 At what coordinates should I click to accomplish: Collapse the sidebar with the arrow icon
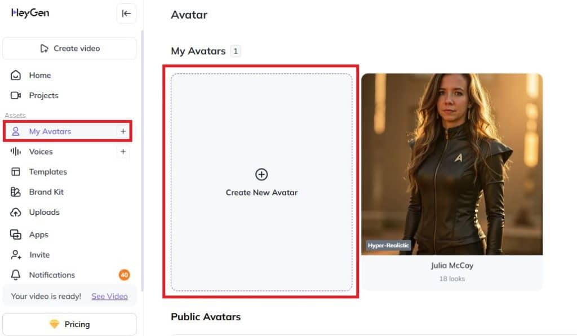pyautogui.click(x=126, y=14)
